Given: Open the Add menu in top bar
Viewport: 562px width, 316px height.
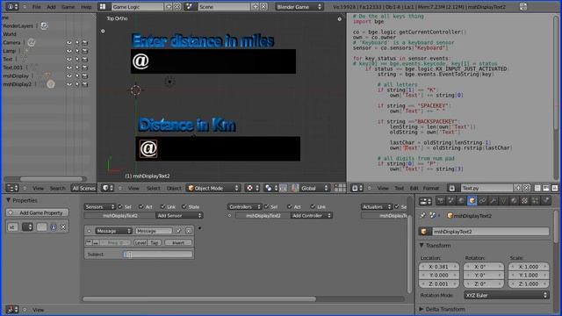Looking at the screenshot, I should coord(51,6).
